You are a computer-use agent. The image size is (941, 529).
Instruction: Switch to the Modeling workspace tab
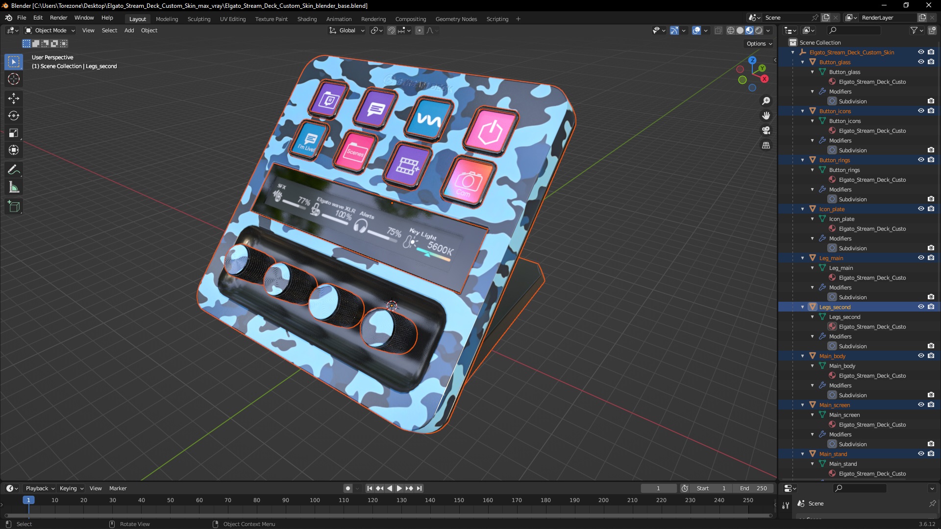click(x=167, y=19)
